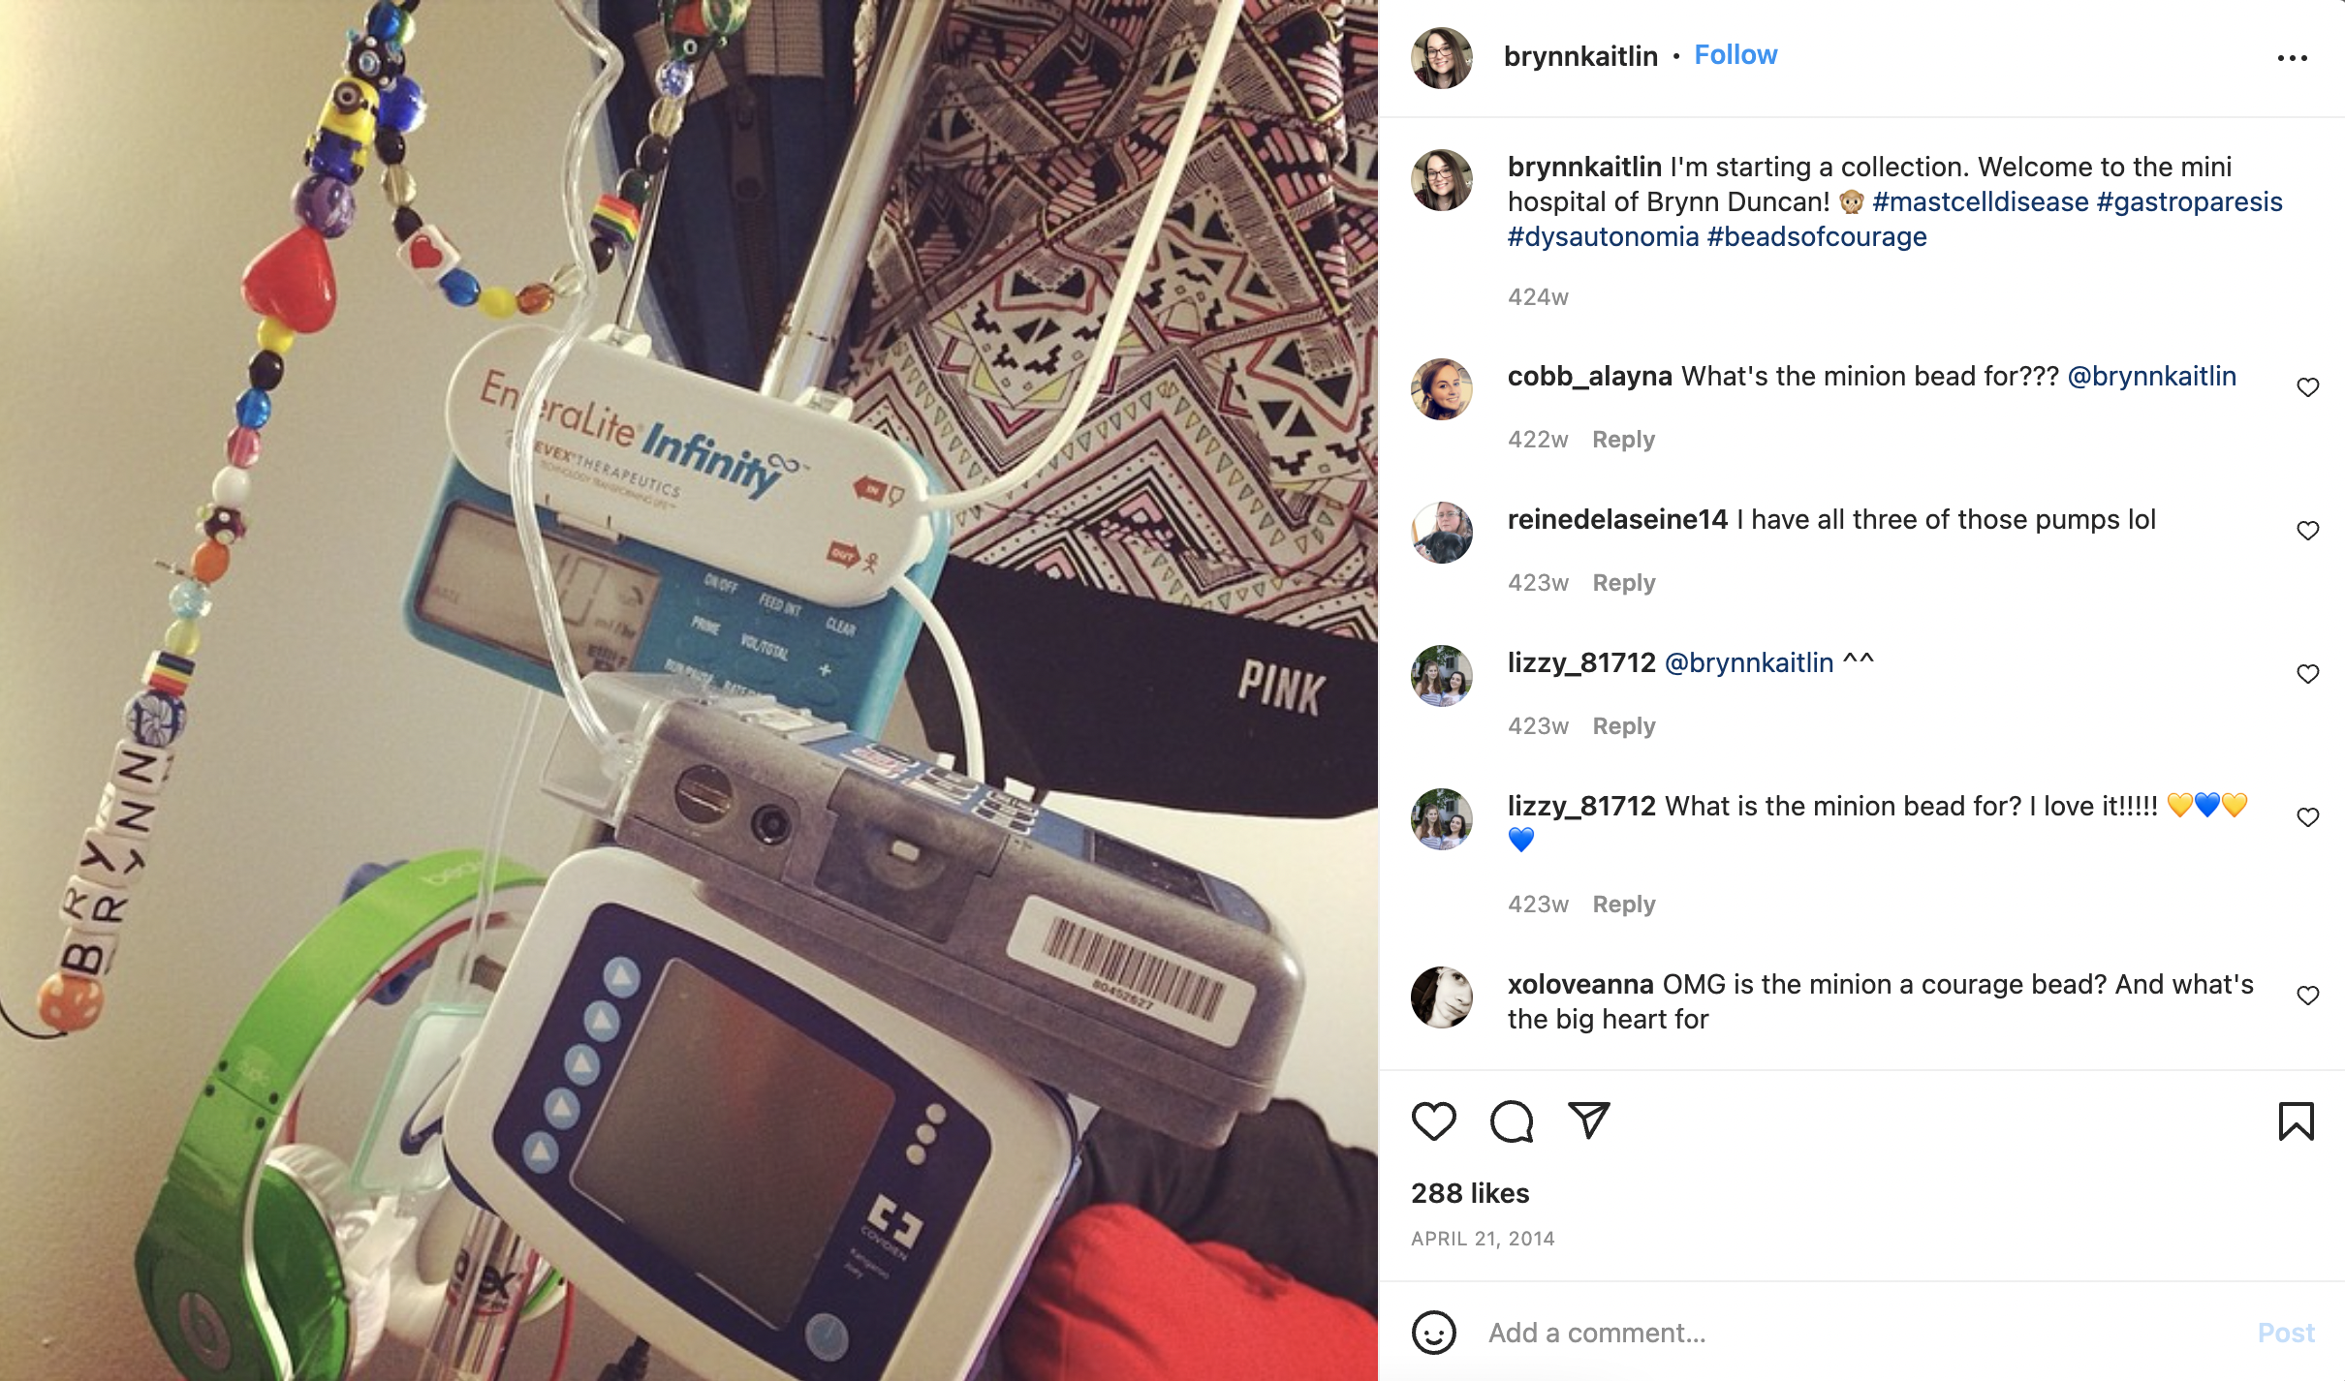This screenshot has width=2345, height=1381.
Task: Save post with the bookmark icon
Action: [2296, 1121]
